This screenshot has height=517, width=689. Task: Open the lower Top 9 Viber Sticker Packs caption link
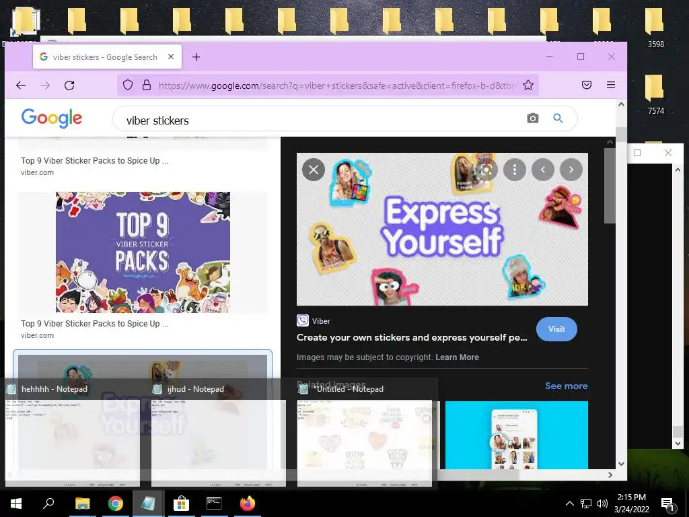[x=94, y=324]
